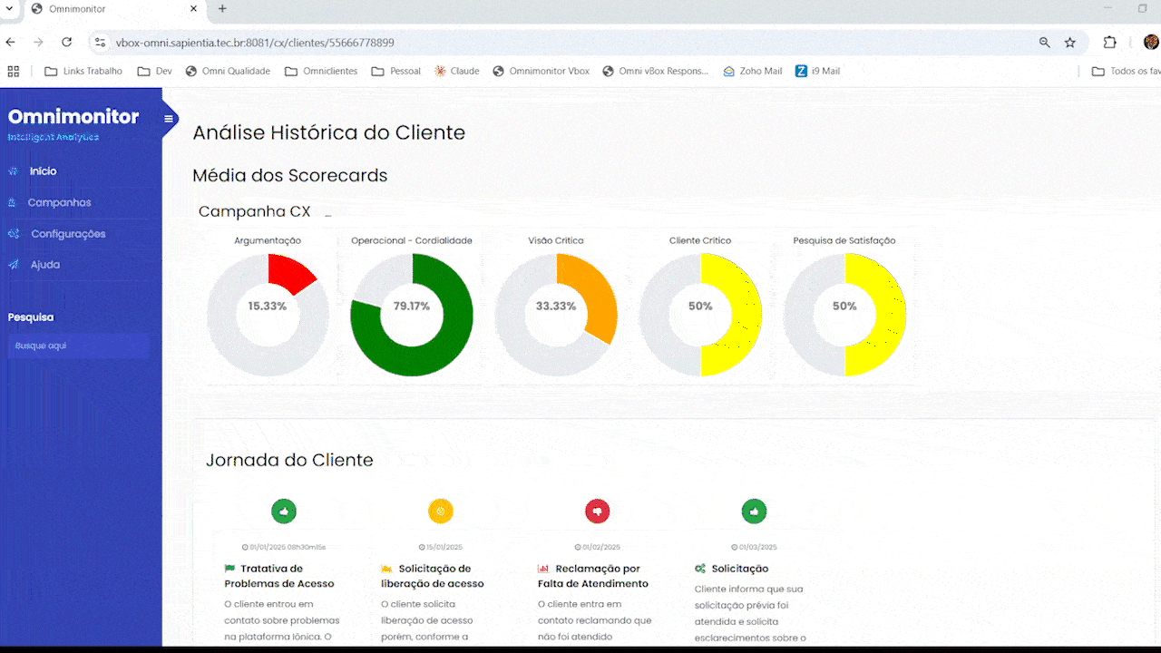
Task: Open the Campanhas sidebar item
Action: coord(59,202)
